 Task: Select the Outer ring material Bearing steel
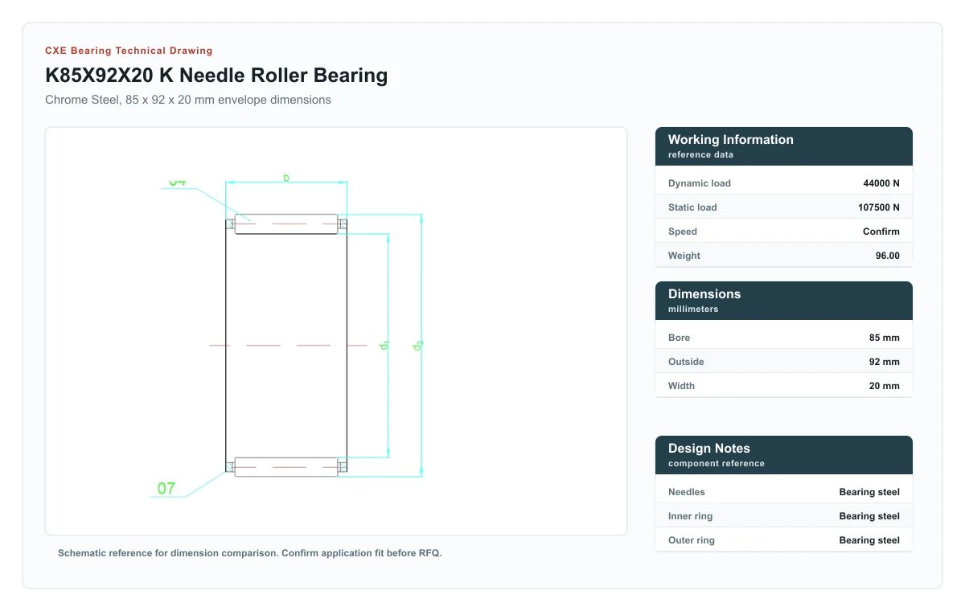[869, 540]
